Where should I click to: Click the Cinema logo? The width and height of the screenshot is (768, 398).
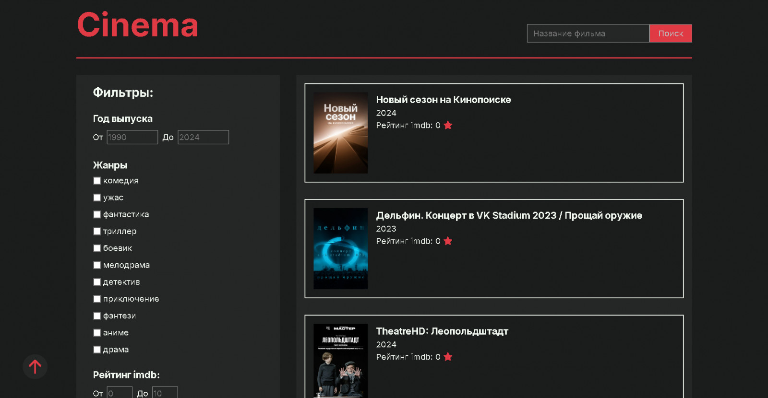pos(138,25)
